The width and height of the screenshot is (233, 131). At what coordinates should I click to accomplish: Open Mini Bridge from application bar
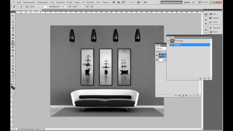pyautogui.click(x=118, y=3)
